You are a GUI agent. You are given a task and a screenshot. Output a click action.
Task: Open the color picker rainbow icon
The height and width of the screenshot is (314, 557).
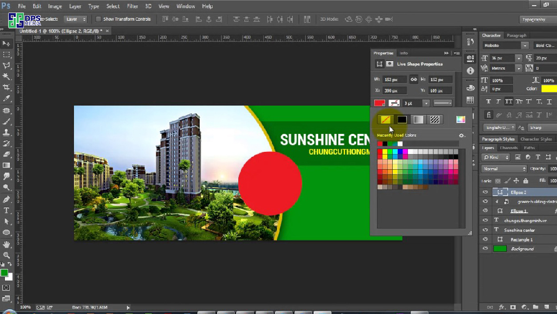[460, 119]
